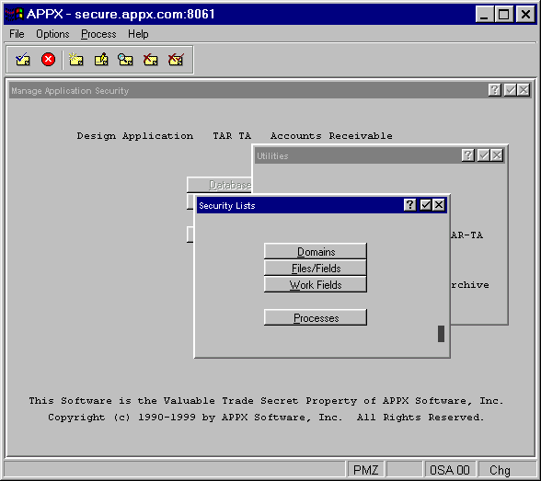The width and height of the screenshot is (541, 481).
Task: Open the Help menu
Action: [x=138, y=34]
